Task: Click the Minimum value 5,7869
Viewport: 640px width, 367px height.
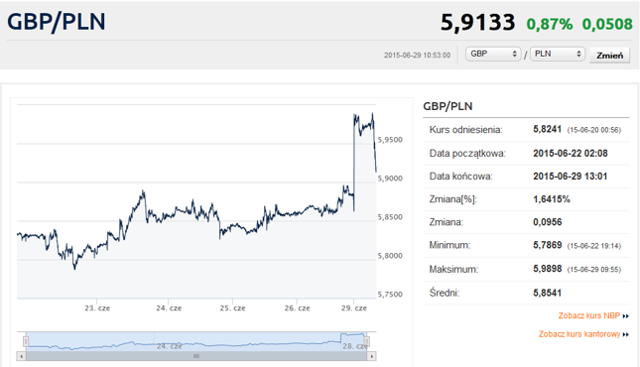Action: [548, 245]
